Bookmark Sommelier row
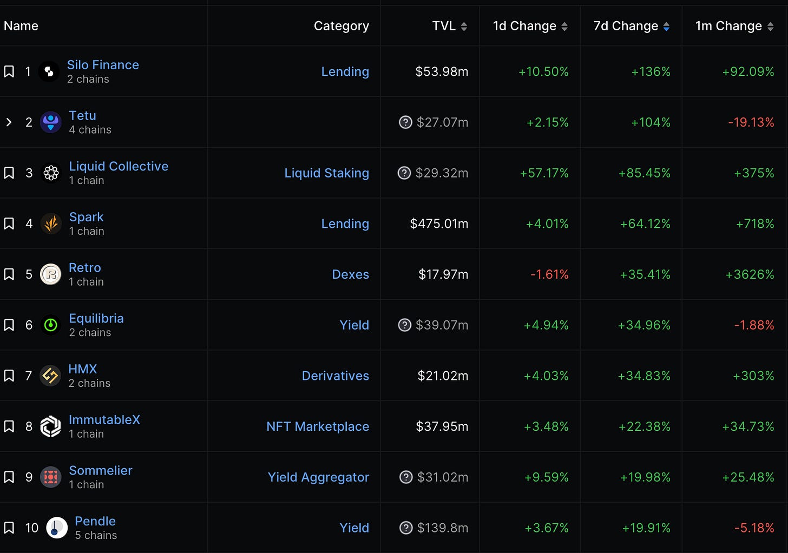Viewport: 788px width, 553px height. coord(9,477)
